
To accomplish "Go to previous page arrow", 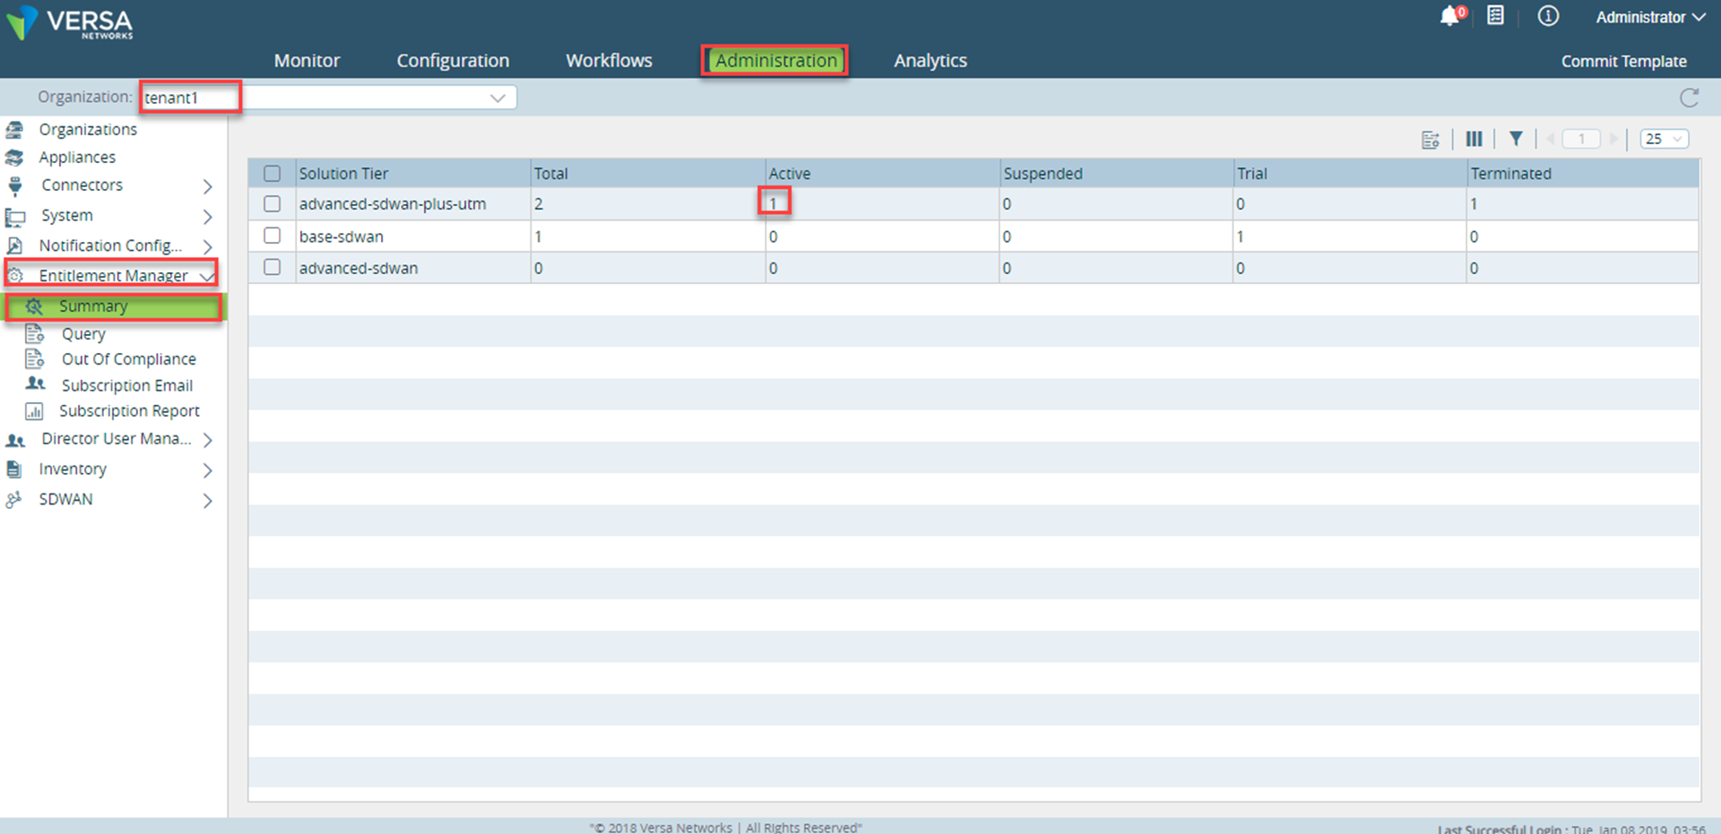I will click(1551, 139).
